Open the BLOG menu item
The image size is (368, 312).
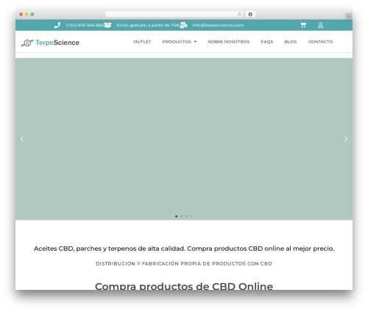click(x=291, y=42)
